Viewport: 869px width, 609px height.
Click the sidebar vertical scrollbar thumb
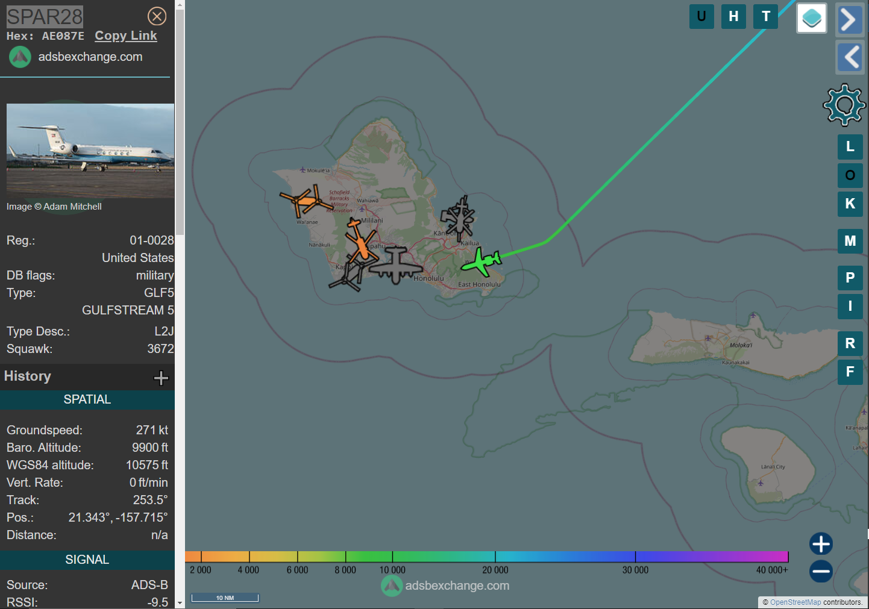pos(180,122)
